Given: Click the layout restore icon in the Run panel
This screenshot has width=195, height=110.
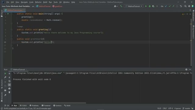Looking at the screenshot, I should pos(5,90).
